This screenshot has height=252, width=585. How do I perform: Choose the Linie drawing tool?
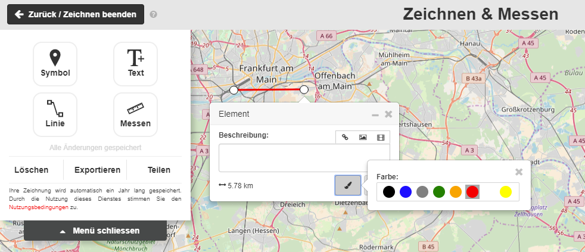55,114
